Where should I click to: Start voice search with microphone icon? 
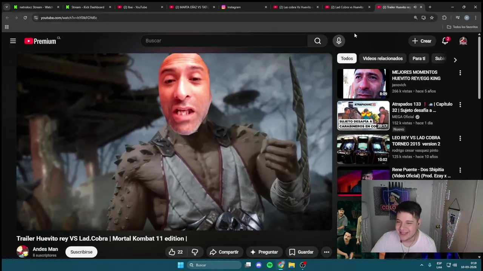[x=339, y=41]
